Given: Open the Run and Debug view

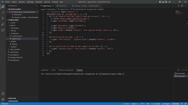Looking at the screenshot, I should pos(3,24).
